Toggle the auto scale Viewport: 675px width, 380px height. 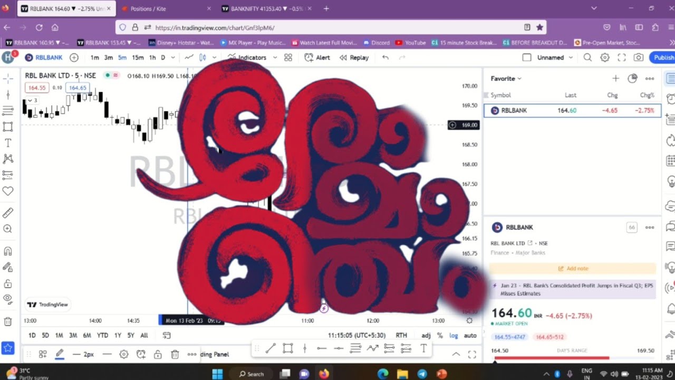tap(470, 335)
